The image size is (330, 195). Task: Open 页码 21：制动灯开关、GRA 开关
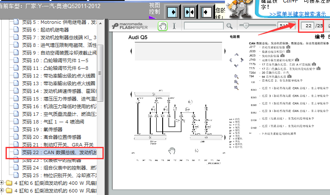58,145
